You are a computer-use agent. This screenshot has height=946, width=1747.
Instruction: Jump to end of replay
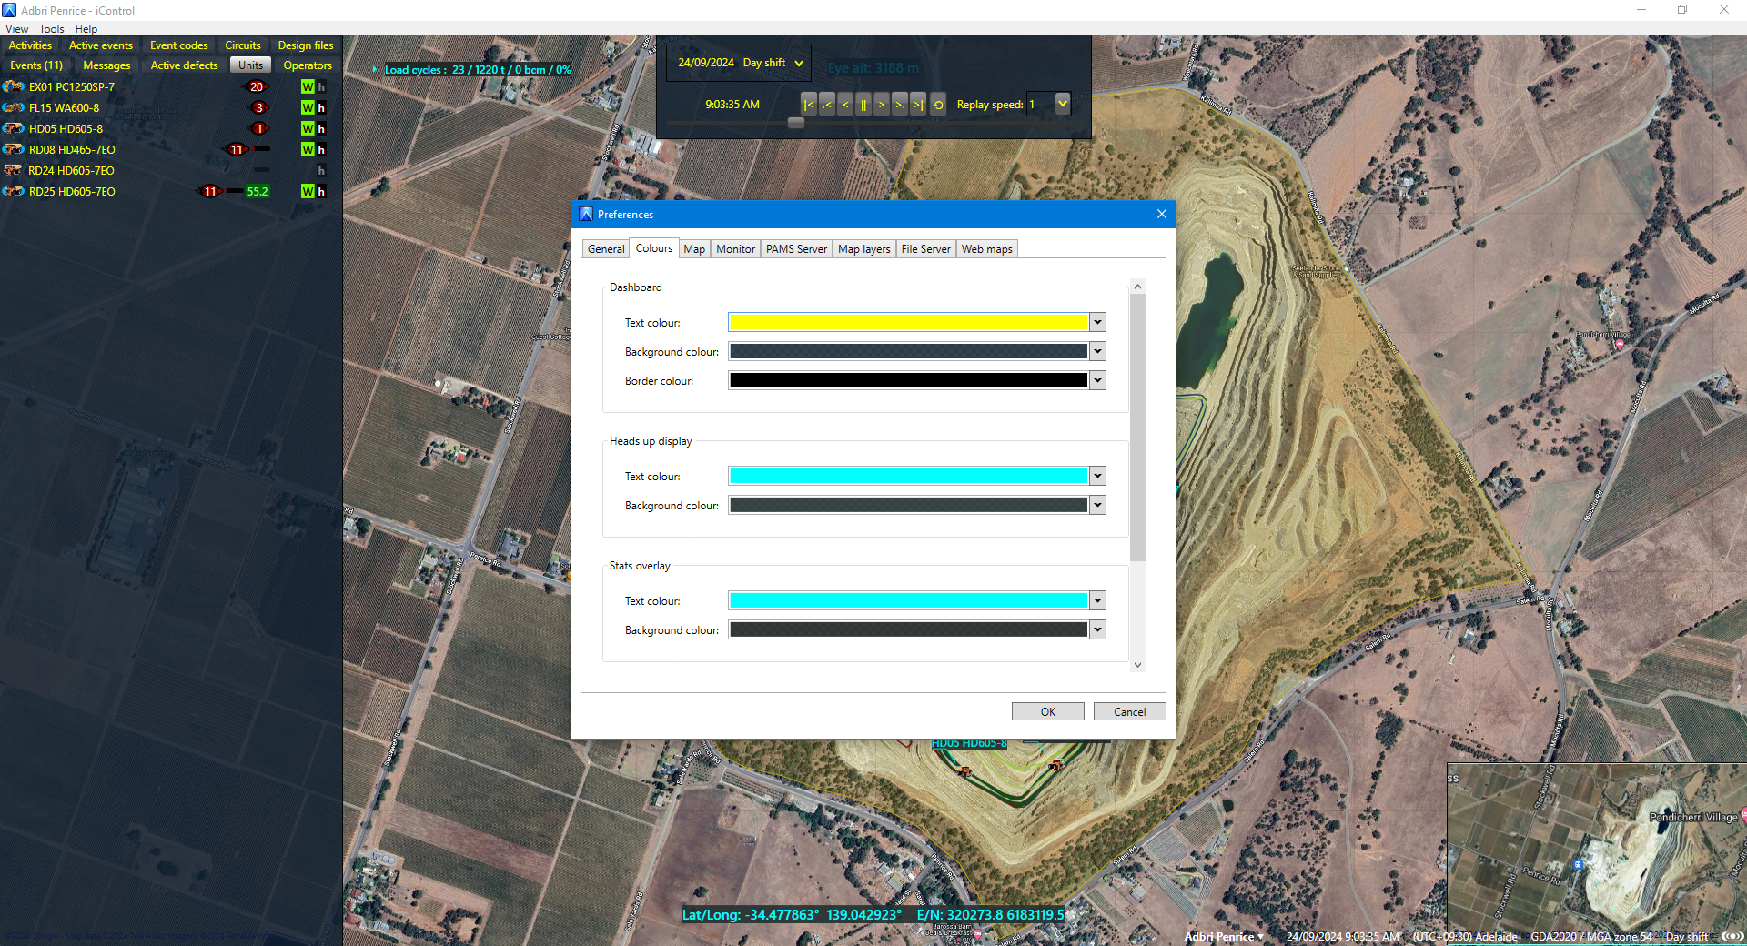click(918, 105)
